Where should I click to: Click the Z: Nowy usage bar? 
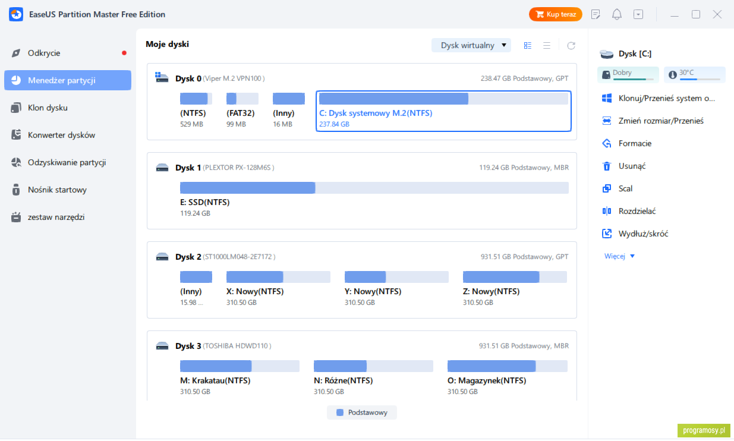(x=515, y=277)
